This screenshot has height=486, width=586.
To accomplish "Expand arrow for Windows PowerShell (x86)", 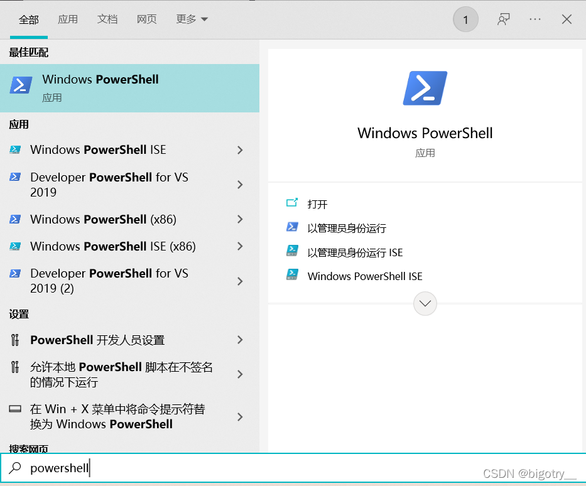I will (240, 219).
